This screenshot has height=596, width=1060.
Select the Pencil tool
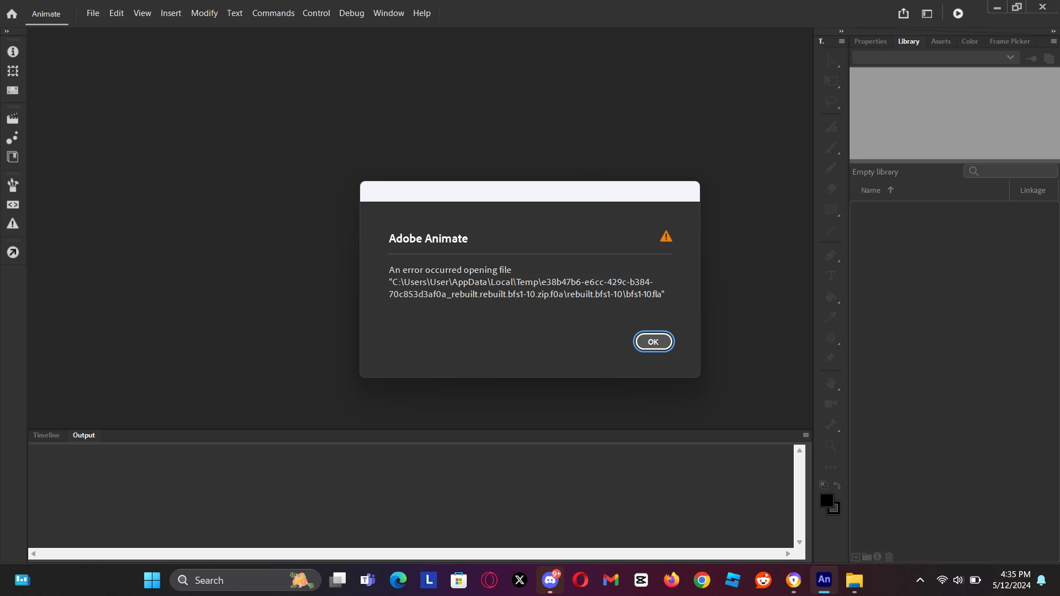pyautogui.click(x=831, y=168)
